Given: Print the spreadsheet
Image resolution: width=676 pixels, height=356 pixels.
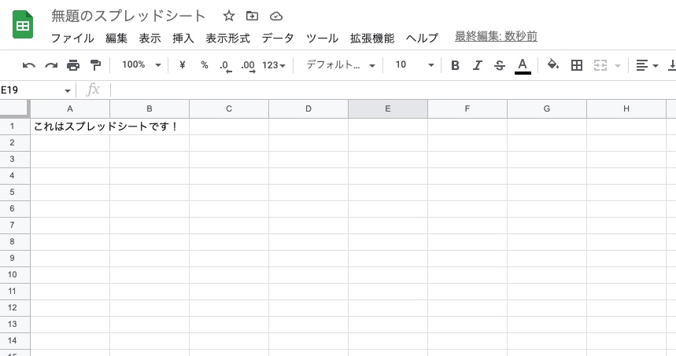Looking at the screenshot, I should click(73, 65).
